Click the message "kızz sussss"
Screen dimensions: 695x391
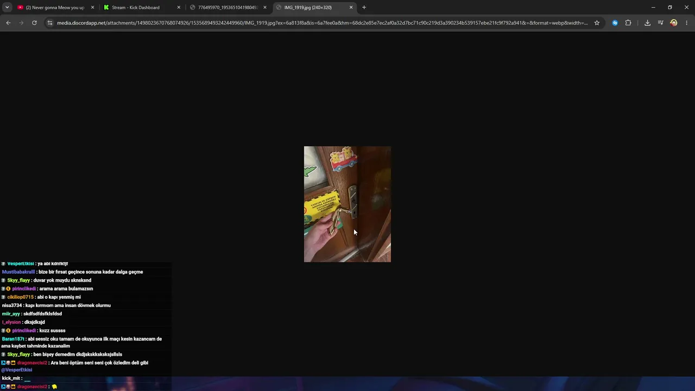pos(52,331)
